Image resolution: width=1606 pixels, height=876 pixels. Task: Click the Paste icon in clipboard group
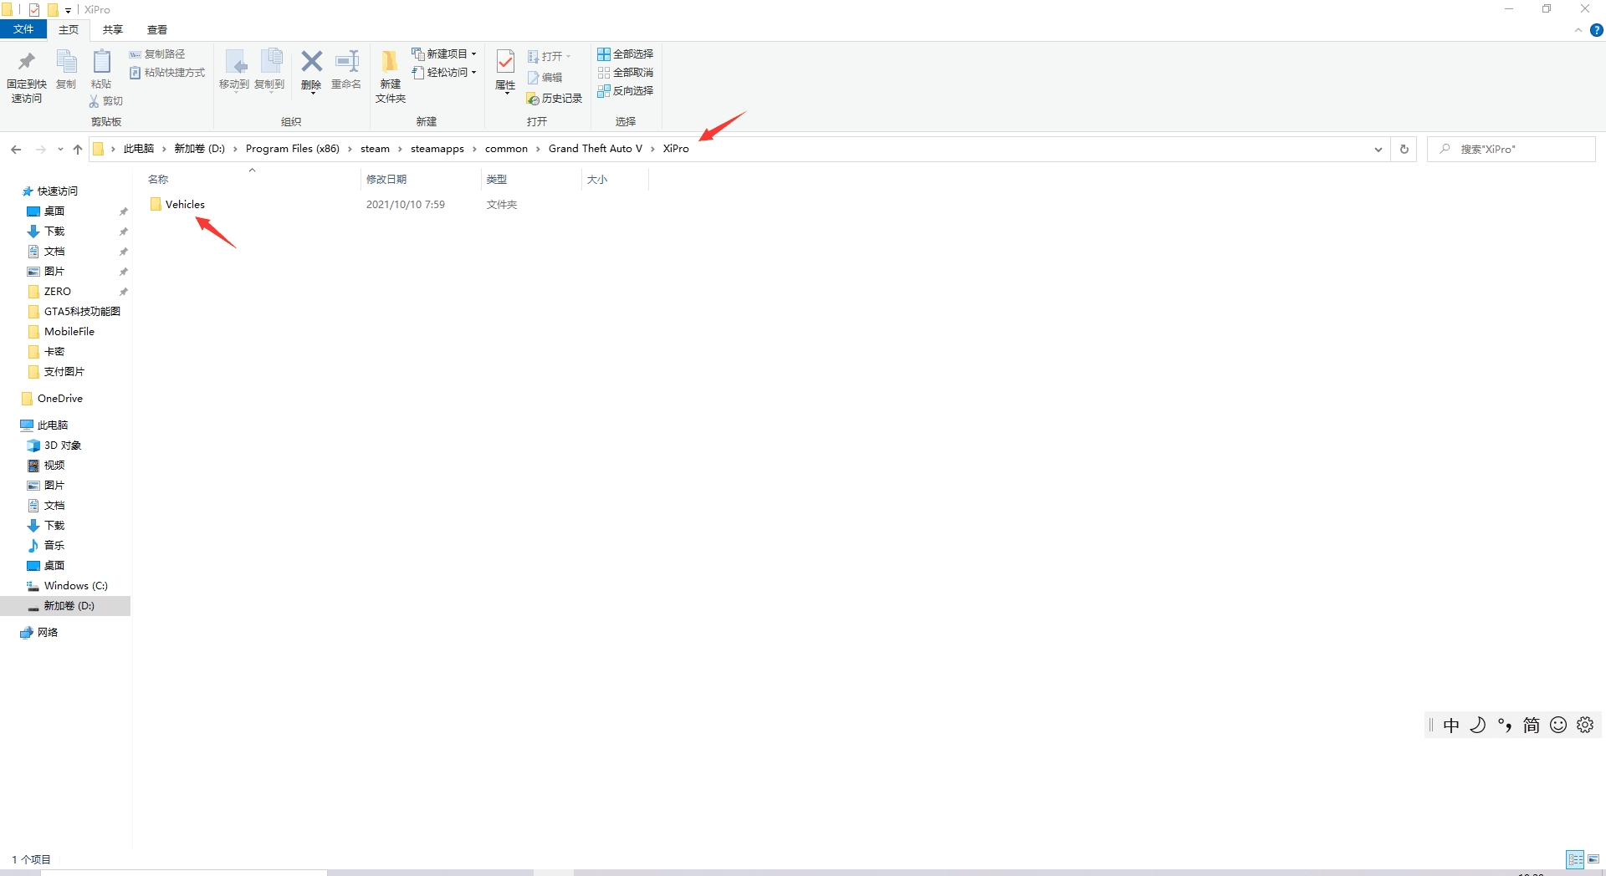tap(101, 69)
